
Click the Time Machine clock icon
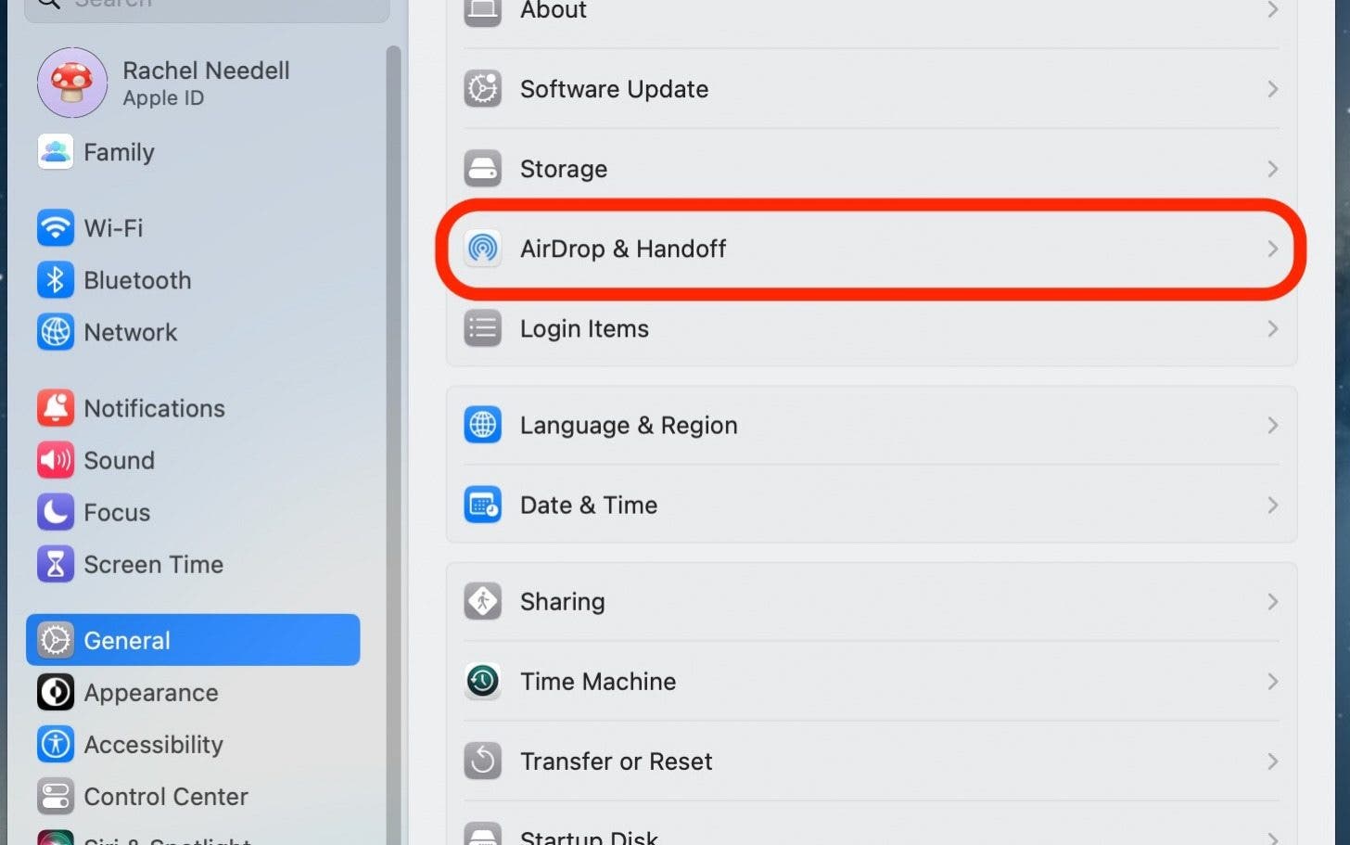tap(482, 682)
